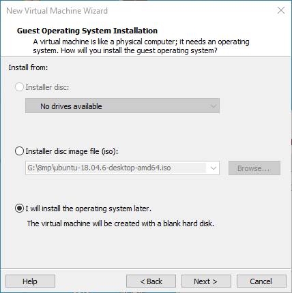Close the New Virtual Machine Wizard window
292x293 pixels.
pos(281,10)
